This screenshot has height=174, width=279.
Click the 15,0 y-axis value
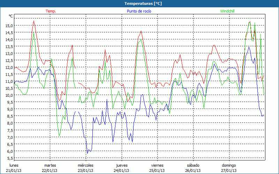tap(9, 26)
